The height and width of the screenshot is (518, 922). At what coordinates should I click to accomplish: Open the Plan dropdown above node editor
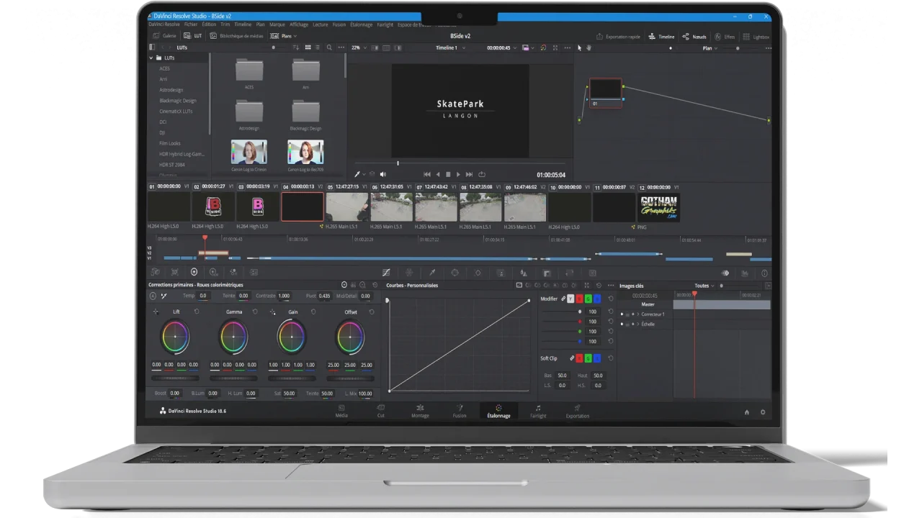pos(710,48)
